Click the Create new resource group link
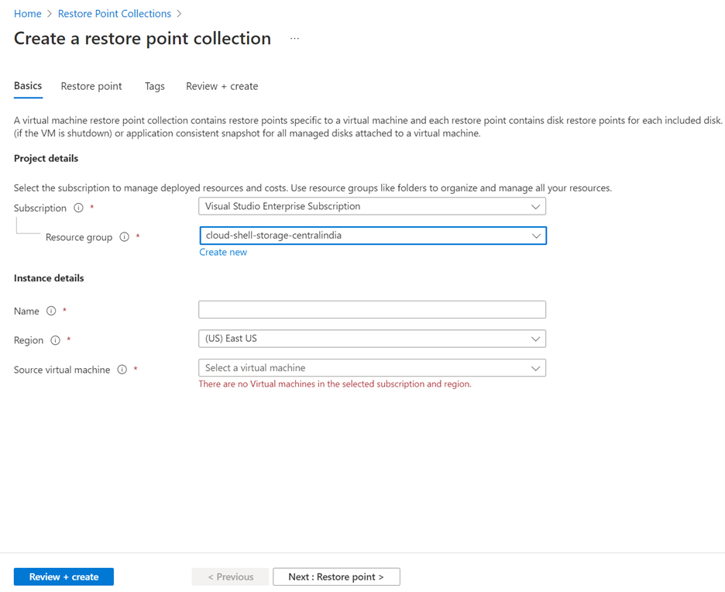Image resolution: width=725 pixels, height=592 pixels. (x=223, y=252)
